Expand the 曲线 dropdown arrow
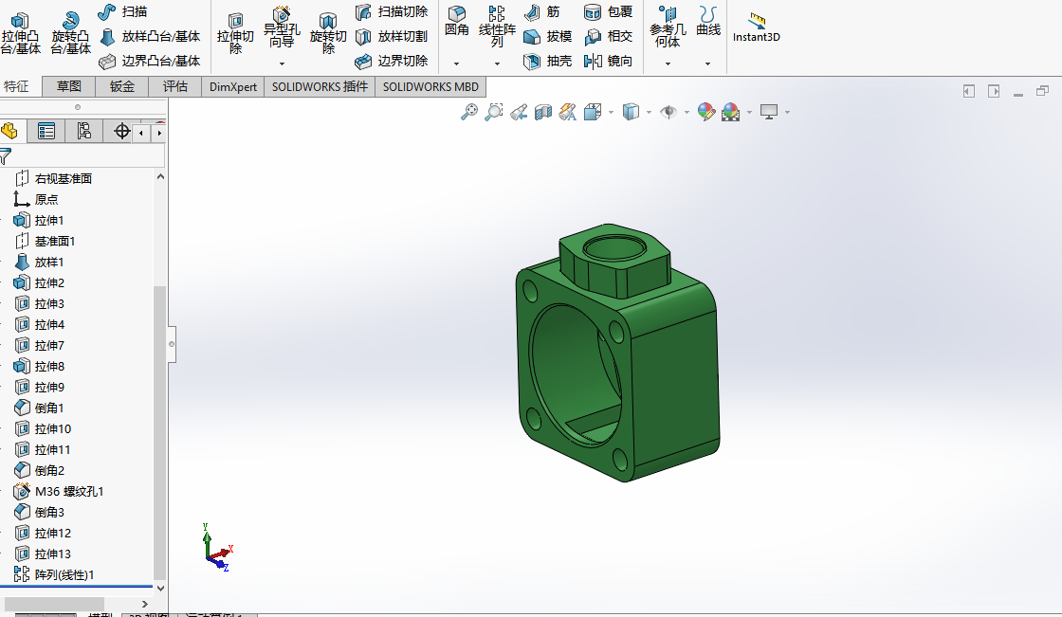 pyautogui.click(x=707, y=64)
